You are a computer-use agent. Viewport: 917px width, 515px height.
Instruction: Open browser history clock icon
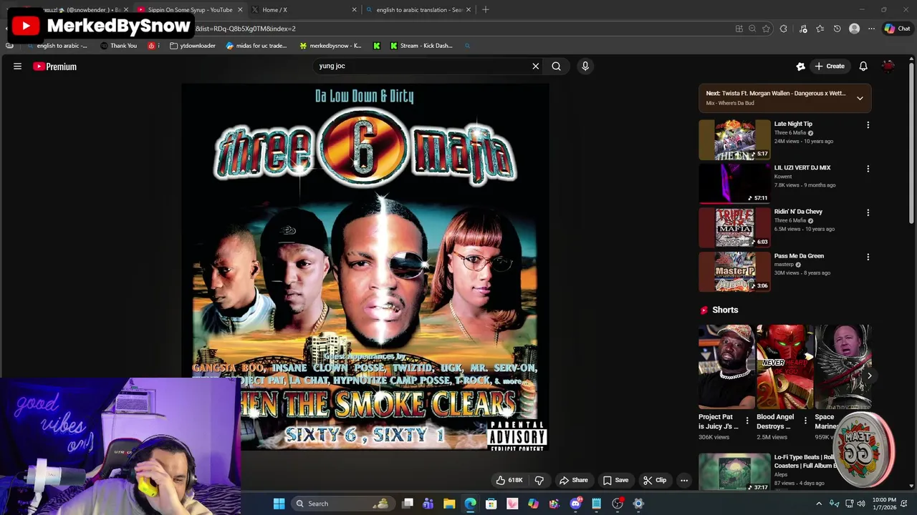[x=837, y=29]
